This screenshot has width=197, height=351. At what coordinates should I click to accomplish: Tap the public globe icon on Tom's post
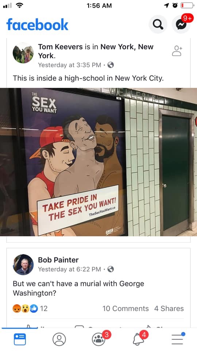click(x=111, y=65)
